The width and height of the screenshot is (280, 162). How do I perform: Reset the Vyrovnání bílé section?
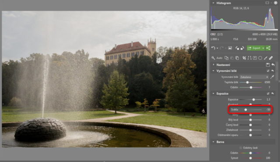(x=273, y=71)
